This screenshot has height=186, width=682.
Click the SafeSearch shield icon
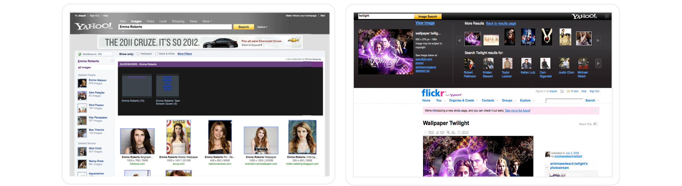click(x=79, y=54)
